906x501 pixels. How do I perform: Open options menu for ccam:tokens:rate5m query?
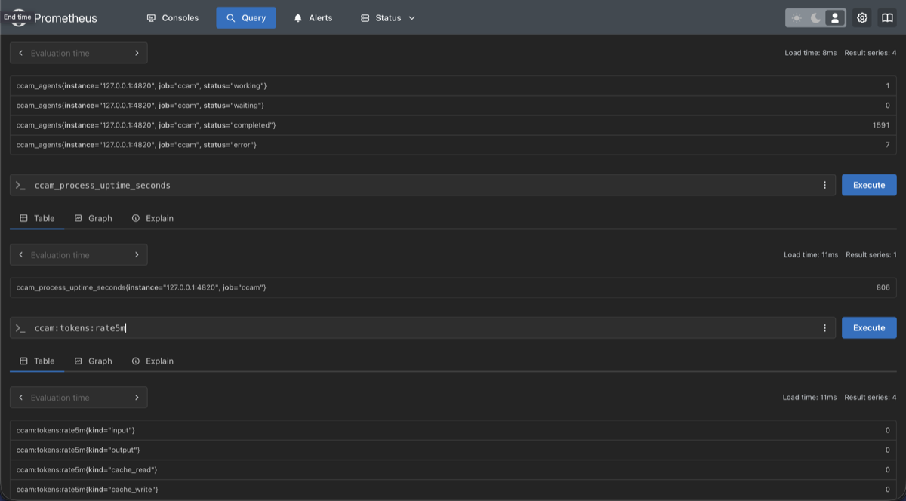coord(824,328)
